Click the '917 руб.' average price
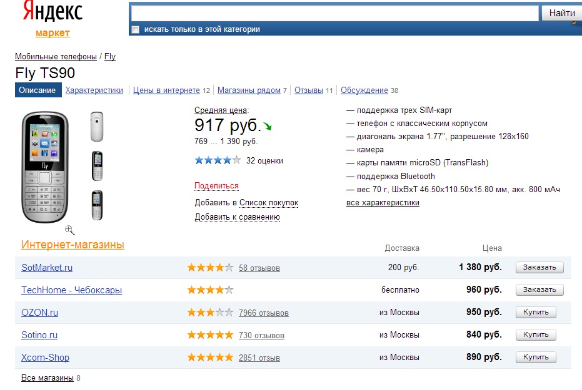Image resolution: width=582 pixels, height=390 pixels. (x=228, y=125)
